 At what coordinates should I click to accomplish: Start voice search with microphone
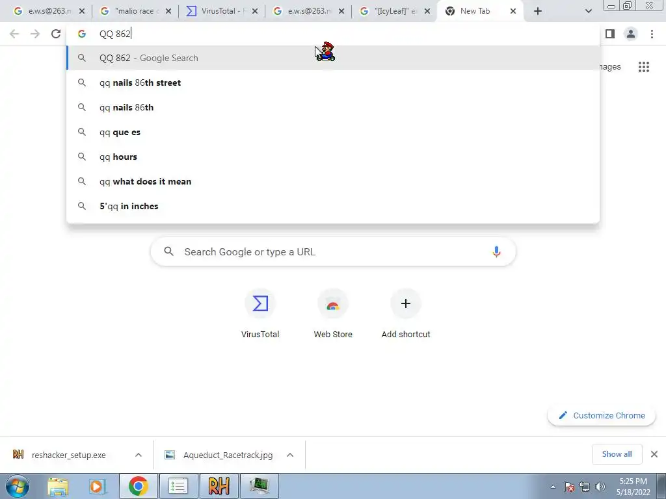point(496,251)
